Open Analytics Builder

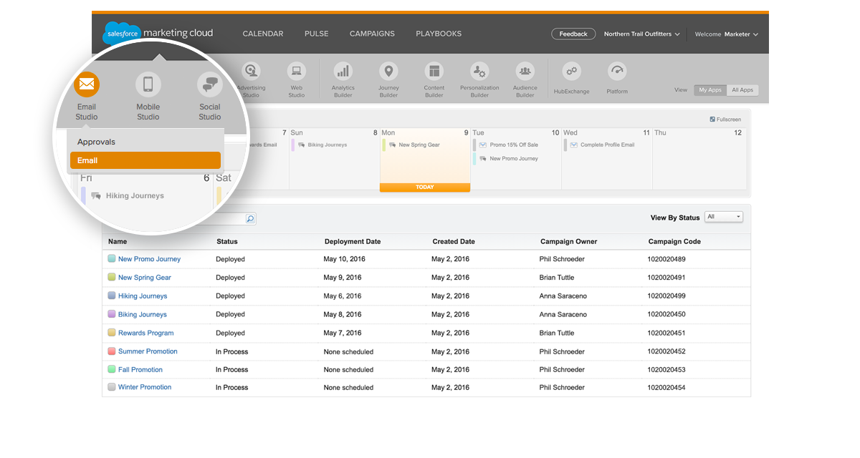(x=343, y=71)
